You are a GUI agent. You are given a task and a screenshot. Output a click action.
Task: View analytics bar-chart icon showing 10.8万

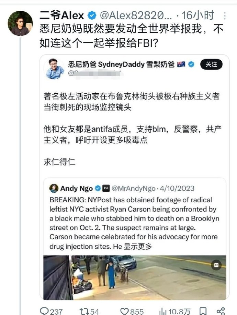(162, 312)
